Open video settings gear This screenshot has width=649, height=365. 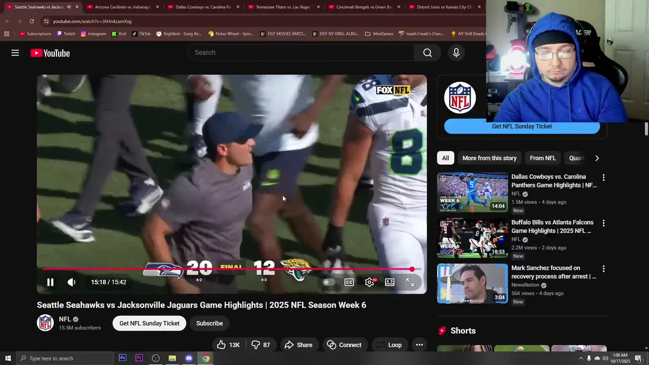pos(370,282)
